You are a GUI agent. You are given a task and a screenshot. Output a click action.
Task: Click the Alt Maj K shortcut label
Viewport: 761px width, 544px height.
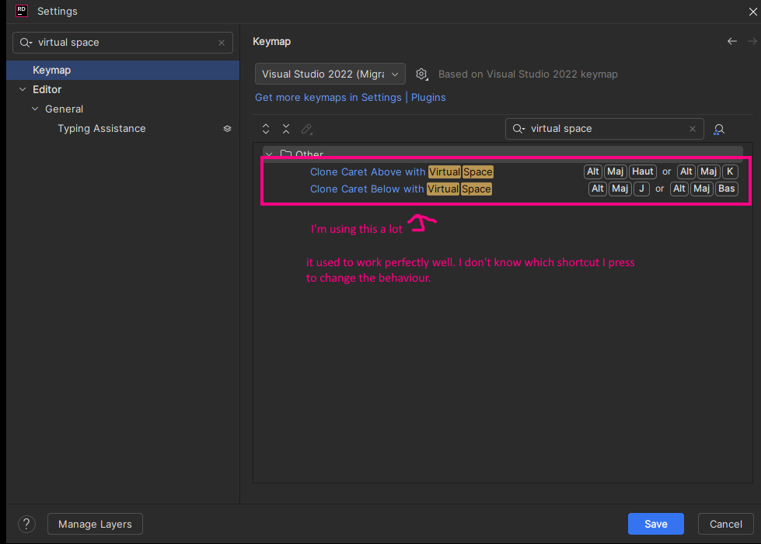click(x=707, y=172)
